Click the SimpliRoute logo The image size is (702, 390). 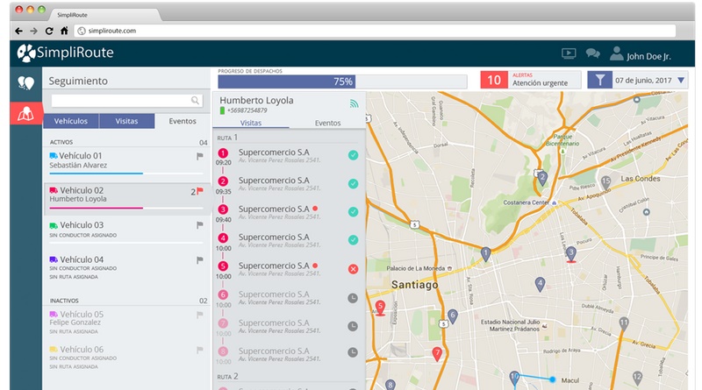click(x=65, y=53)
